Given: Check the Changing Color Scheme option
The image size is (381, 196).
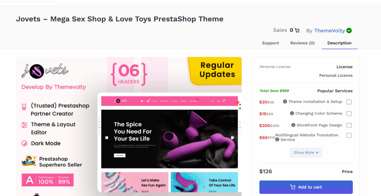Looking at the screenshot, I should click(x=349, y=113).
